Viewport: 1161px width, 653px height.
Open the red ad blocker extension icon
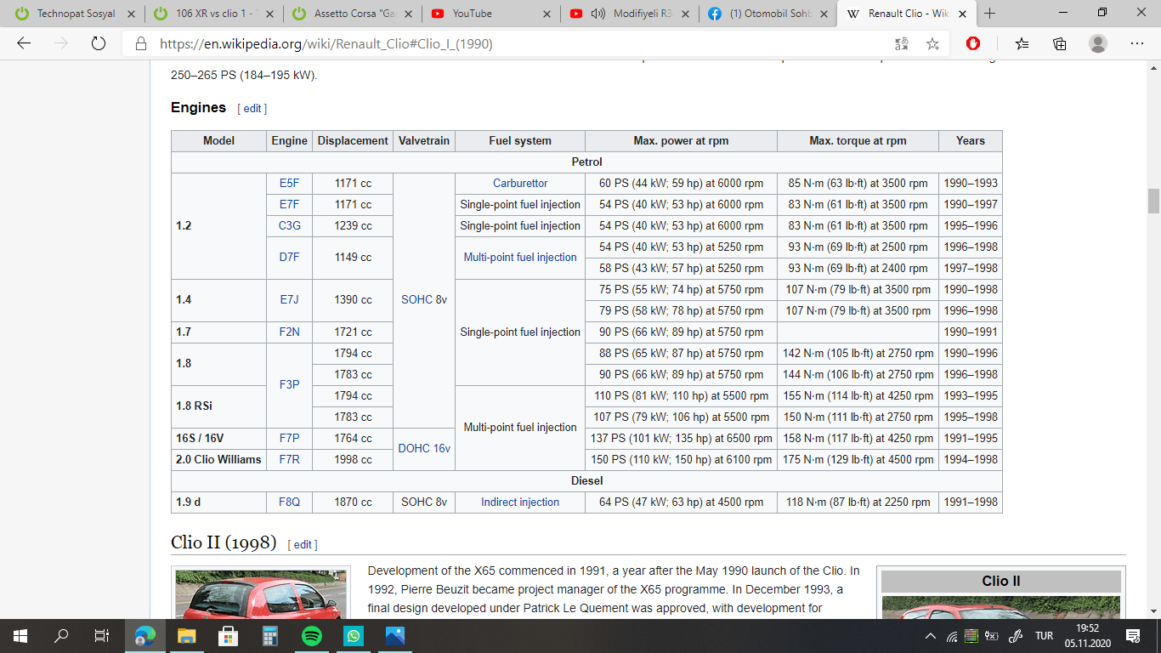point(973,43)
